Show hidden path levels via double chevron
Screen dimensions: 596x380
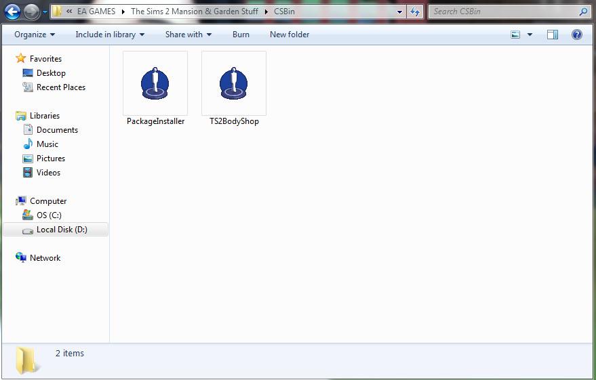69,12
